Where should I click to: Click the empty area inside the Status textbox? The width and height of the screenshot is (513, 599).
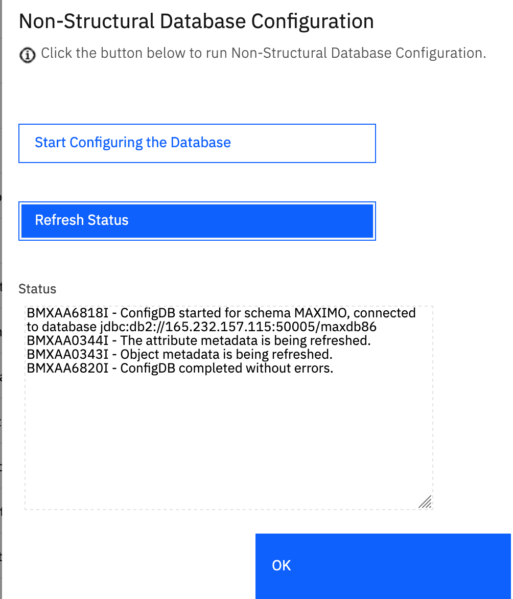pyautogui.click(x=228, y=440)
